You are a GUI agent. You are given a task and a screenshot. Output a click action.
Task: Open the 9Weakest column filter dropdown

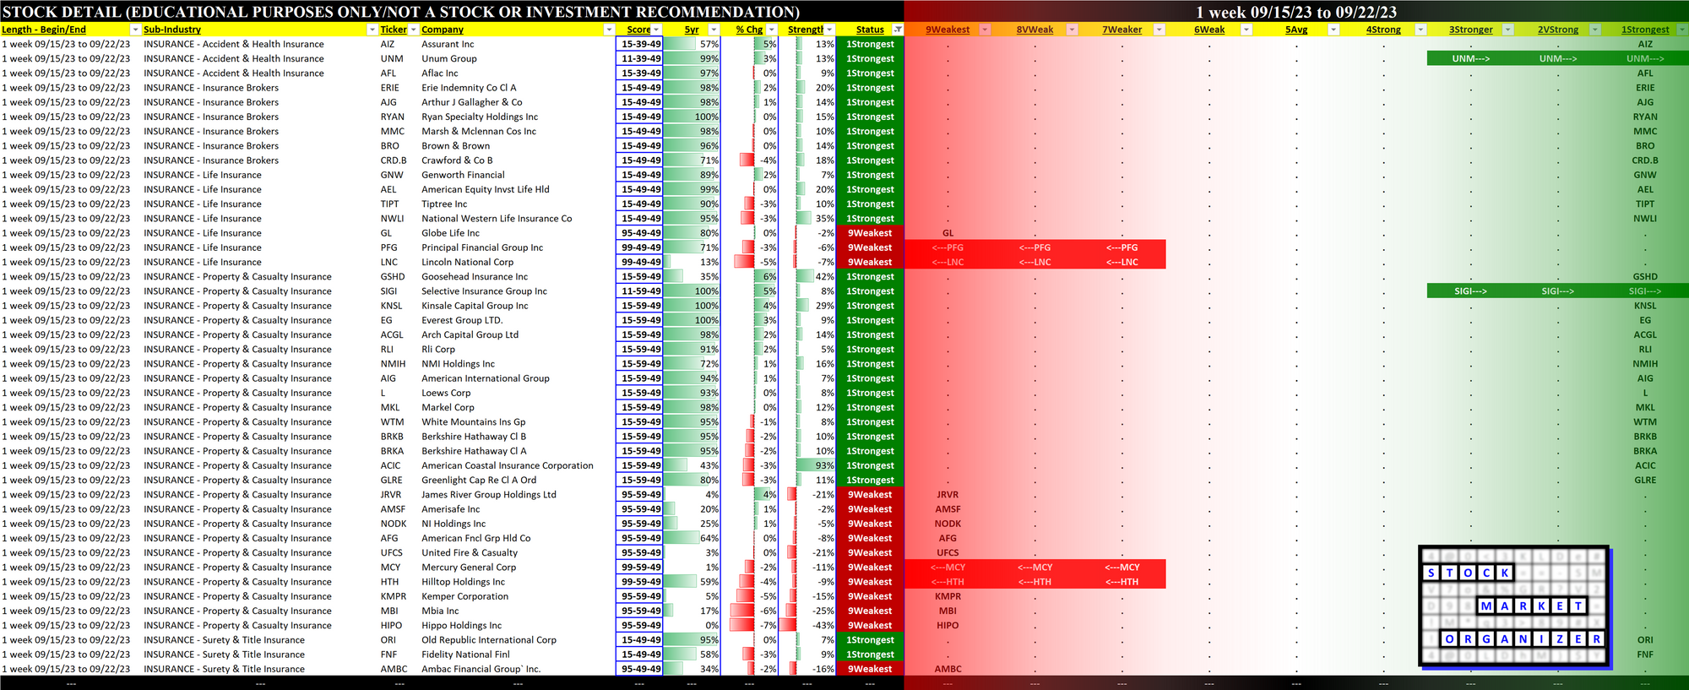pyautogui.click(x=985, y=30)
